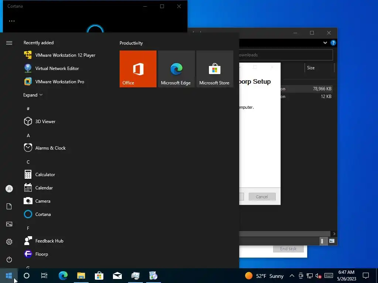378x283 pixels.
Task: Select the Productivity group header
Action: tap(131, 43)
